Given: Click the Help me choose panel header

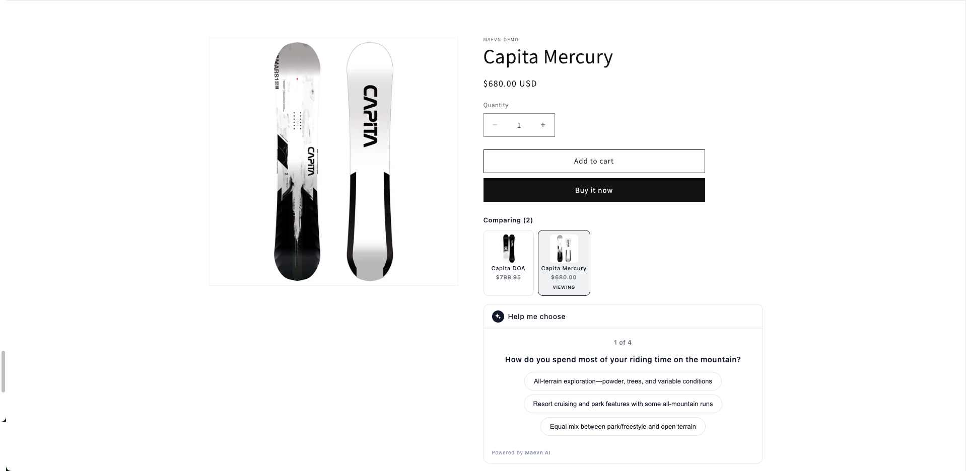Looking at the screenshot, I should pyautogui.click(x=623, y=317).
